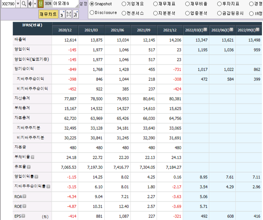Click the fit-to-screen frame icon
Viewport: 263px width, 220px height.
[69, 14]
